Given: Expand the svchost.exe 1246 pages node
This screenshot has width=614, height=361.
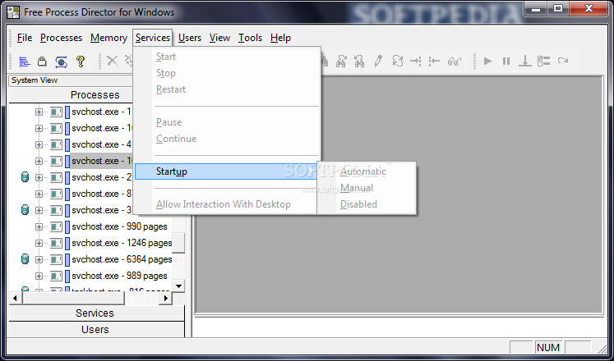Looking at the screenshot, I should (x=39, y=243).
